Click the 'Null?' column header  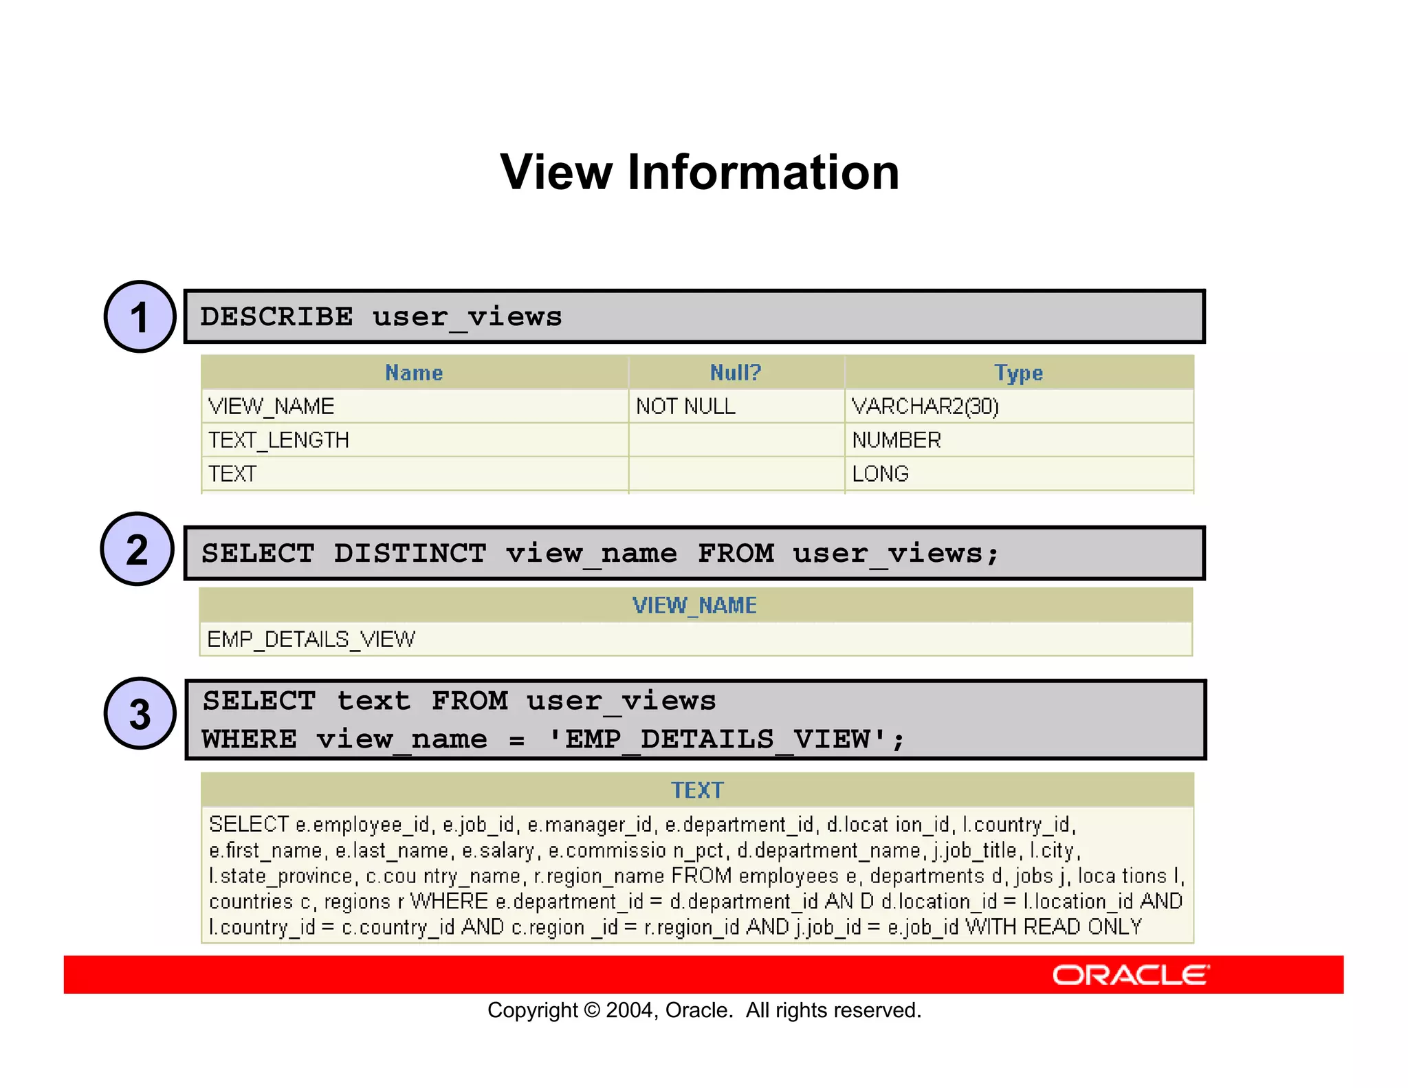click(736, 372)
